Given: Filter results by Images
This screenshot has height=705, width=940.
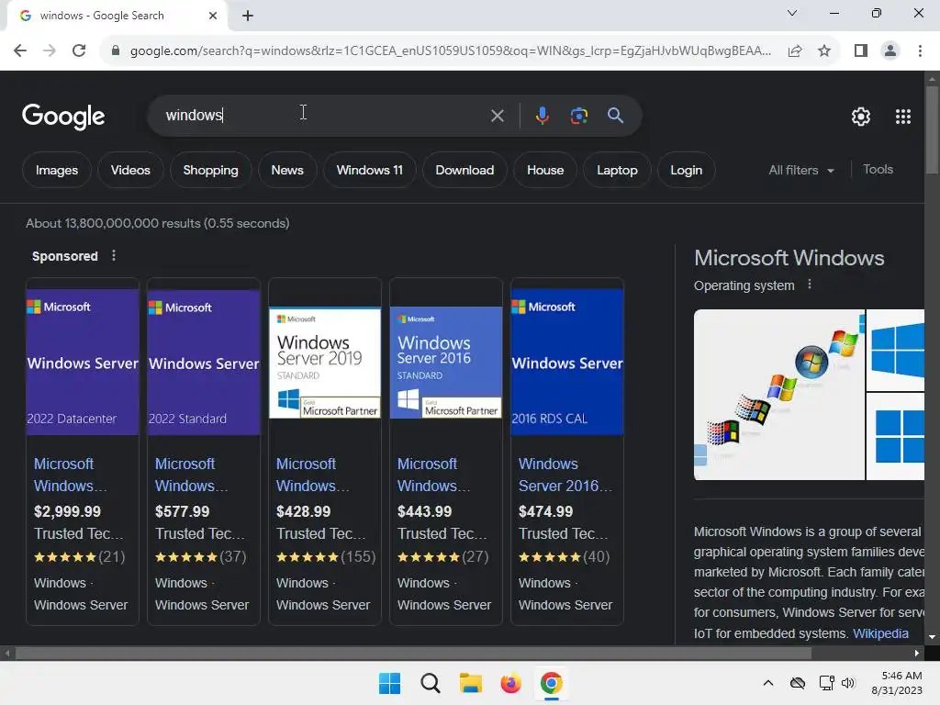Looking at the screenshot, I should (56, 170).
